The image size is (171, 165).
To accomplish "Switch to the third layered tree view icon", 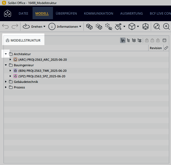I will pos(134,40).
